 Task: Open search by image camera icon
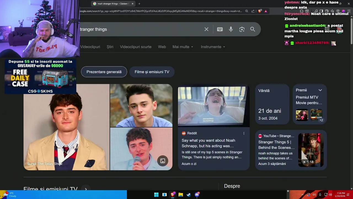[x=242, y=29]
